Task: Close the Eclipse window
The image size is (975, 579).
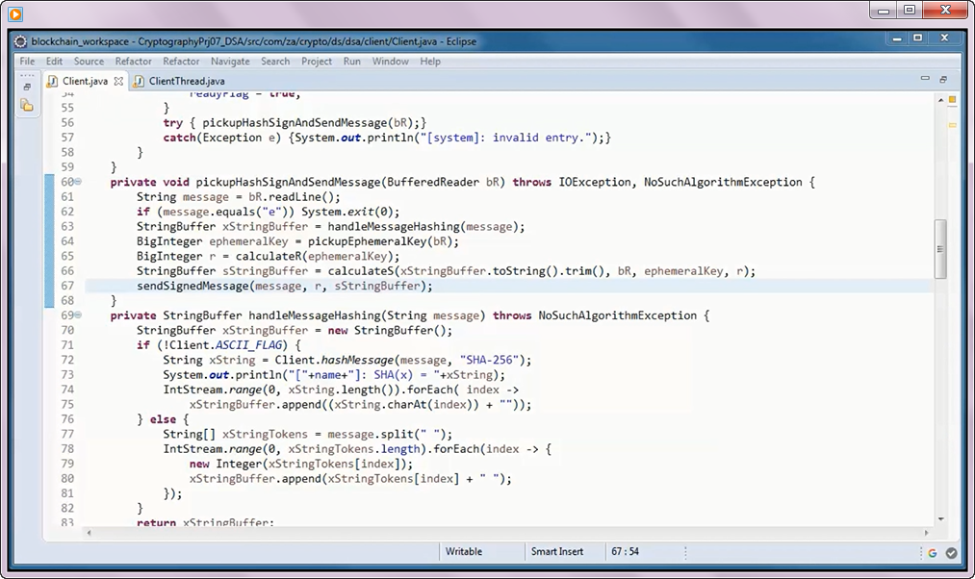Action: tap(944, 38)
